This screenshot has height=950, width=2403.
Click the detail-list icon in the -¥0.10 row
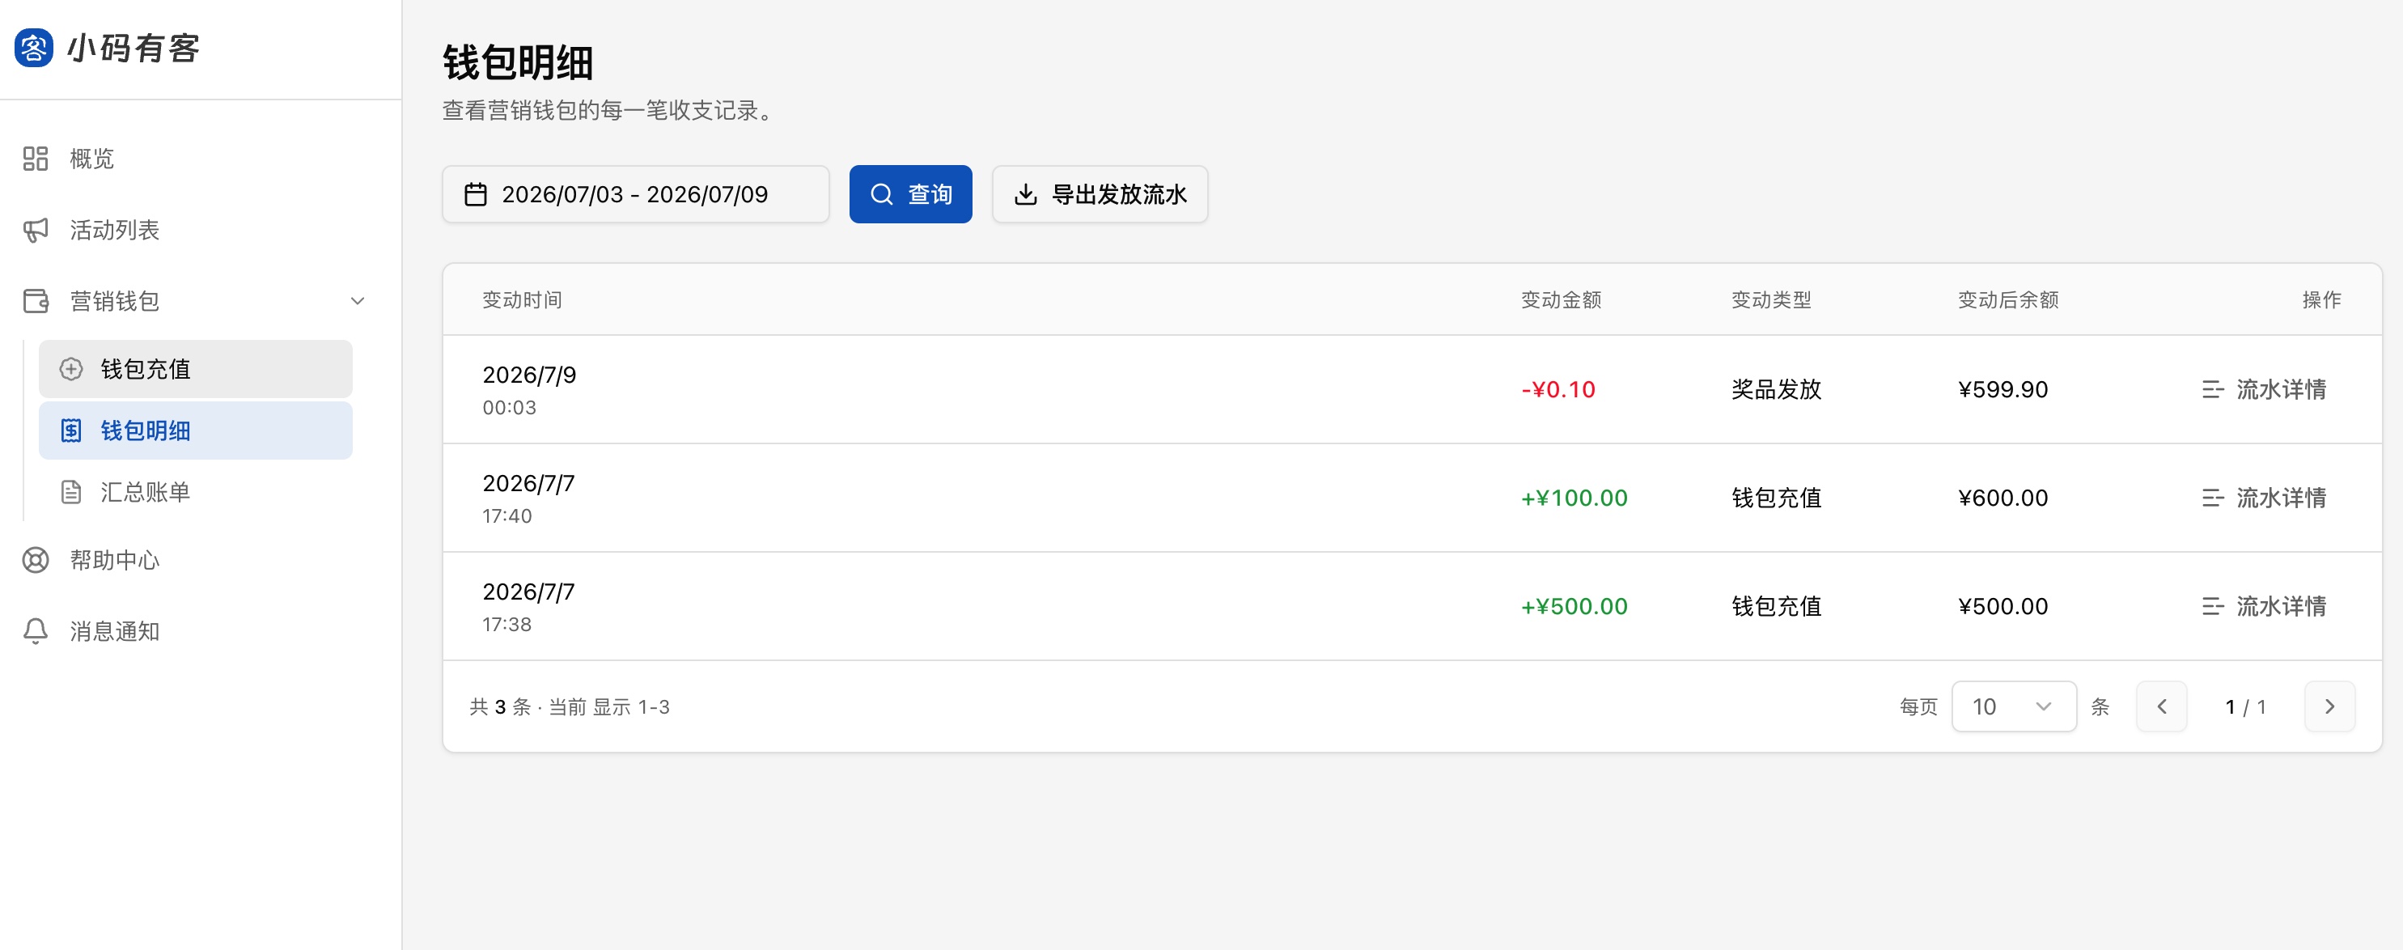click(x=2213, y=390)
